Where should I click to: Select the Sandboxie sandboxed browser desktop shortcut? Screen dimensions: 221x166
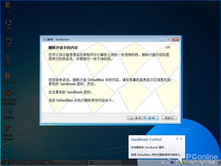[x=8, y=97]
